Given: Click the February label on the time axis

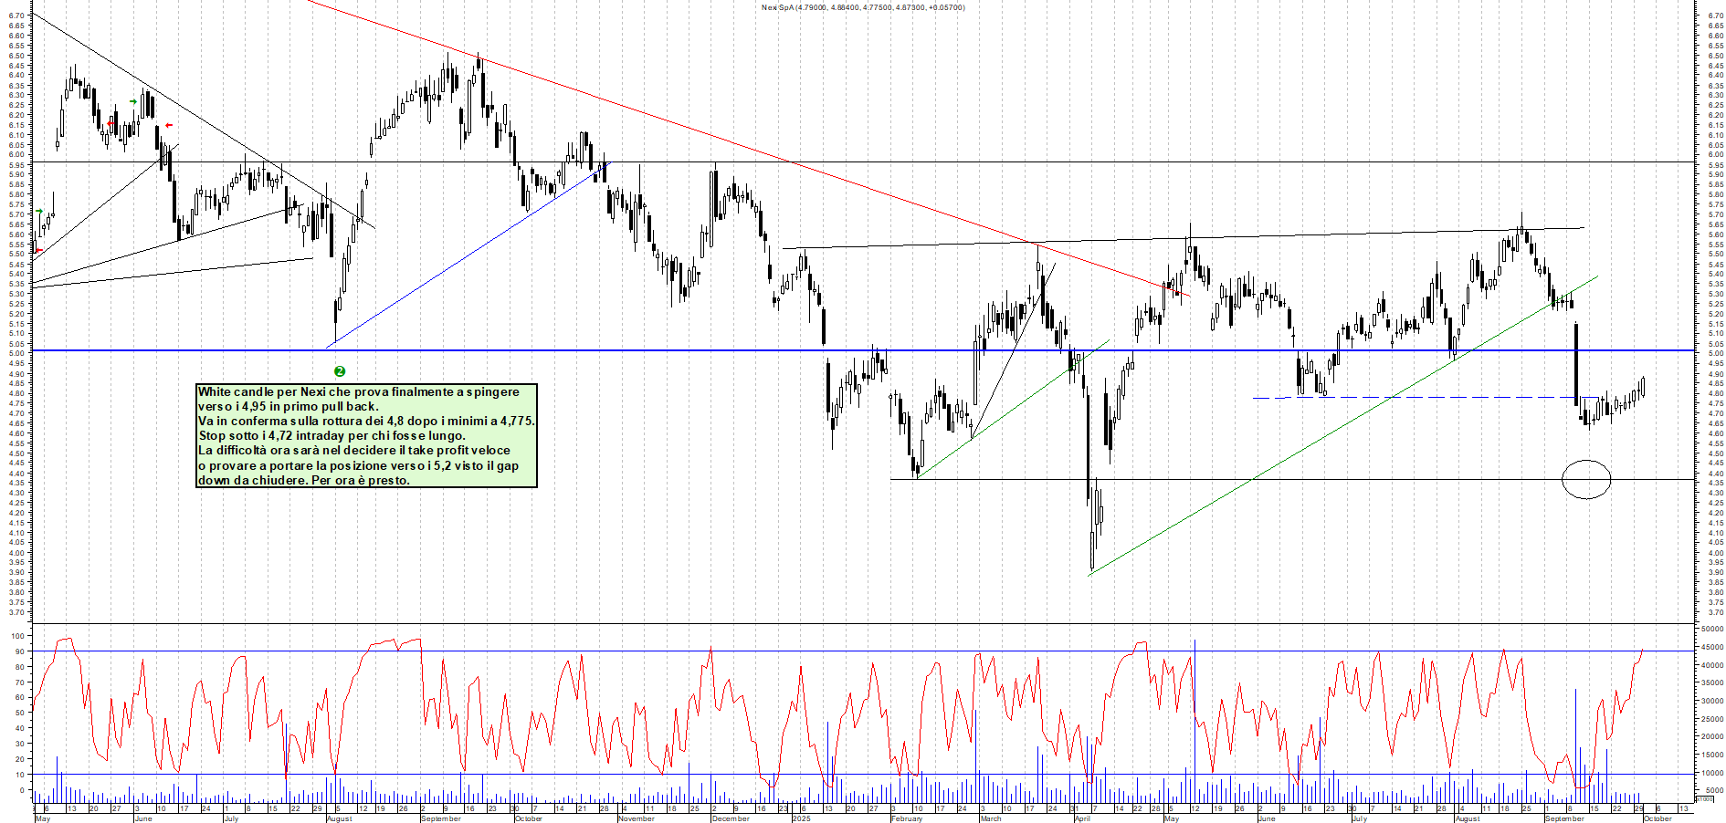Looking at the screenshot, I should click(907, 818).
